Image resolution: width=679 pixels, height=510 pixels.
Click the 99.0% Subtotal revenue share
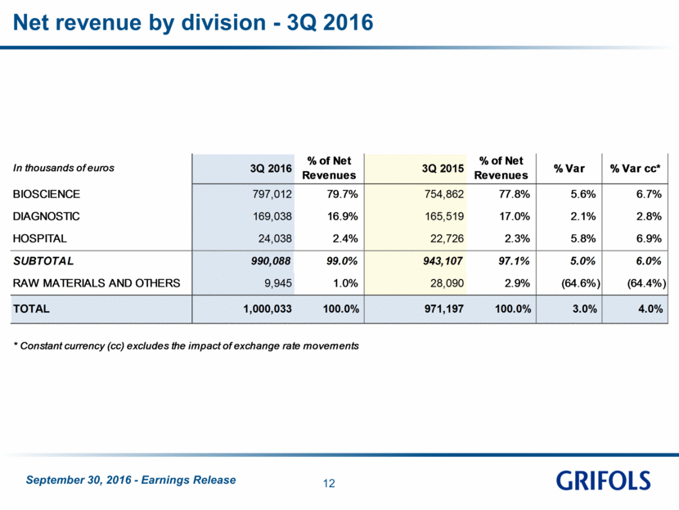coord(342,261)
